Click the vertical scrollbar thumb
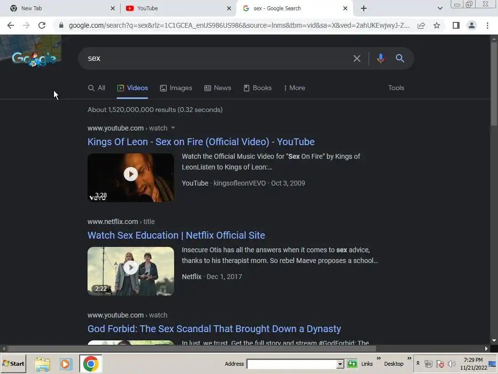The image size is (498, 374). point(494,83)
